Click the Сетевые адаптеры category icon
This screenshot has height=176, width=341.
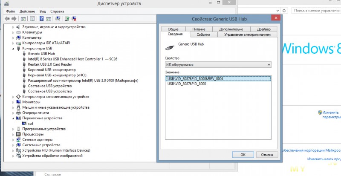[18, 139]
